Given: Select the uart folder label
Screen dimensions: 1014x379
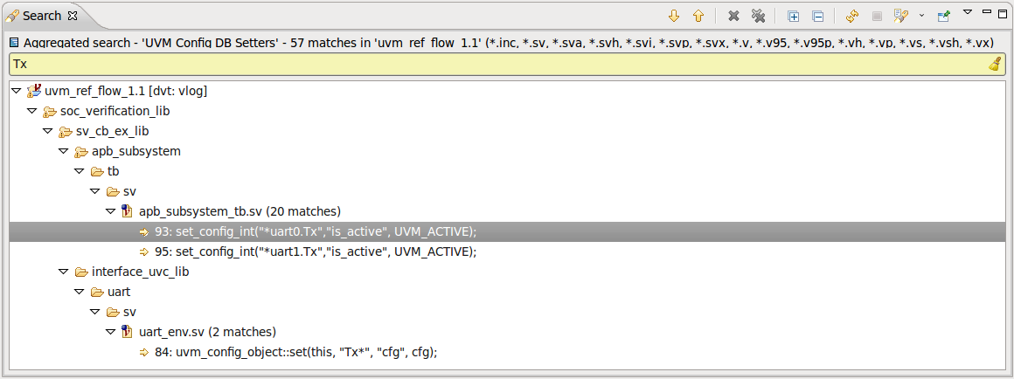Looking at the screenshot, I should [x=119, y=292].
